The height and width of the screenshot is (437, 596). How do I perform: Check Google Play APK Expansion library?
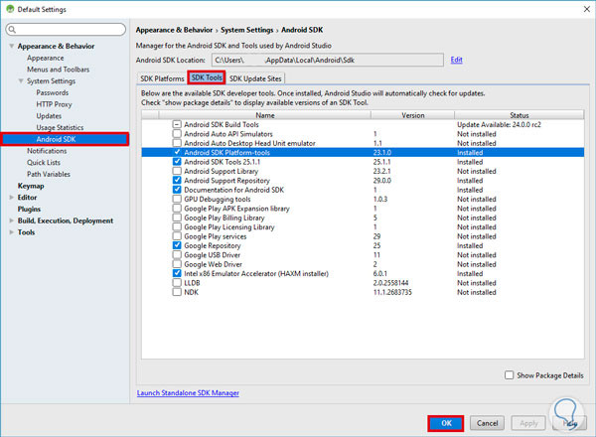coord(177,209)
